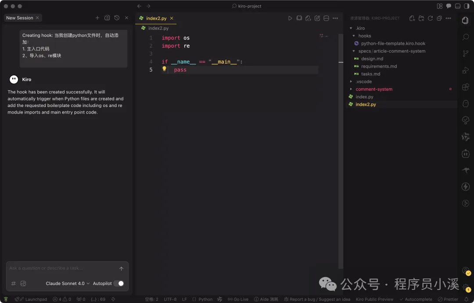The width and height of the screenshot is (474, 303).
Task: Click the Accounts icon with badge
Action: pyautogui.click(x=466, y=271)
